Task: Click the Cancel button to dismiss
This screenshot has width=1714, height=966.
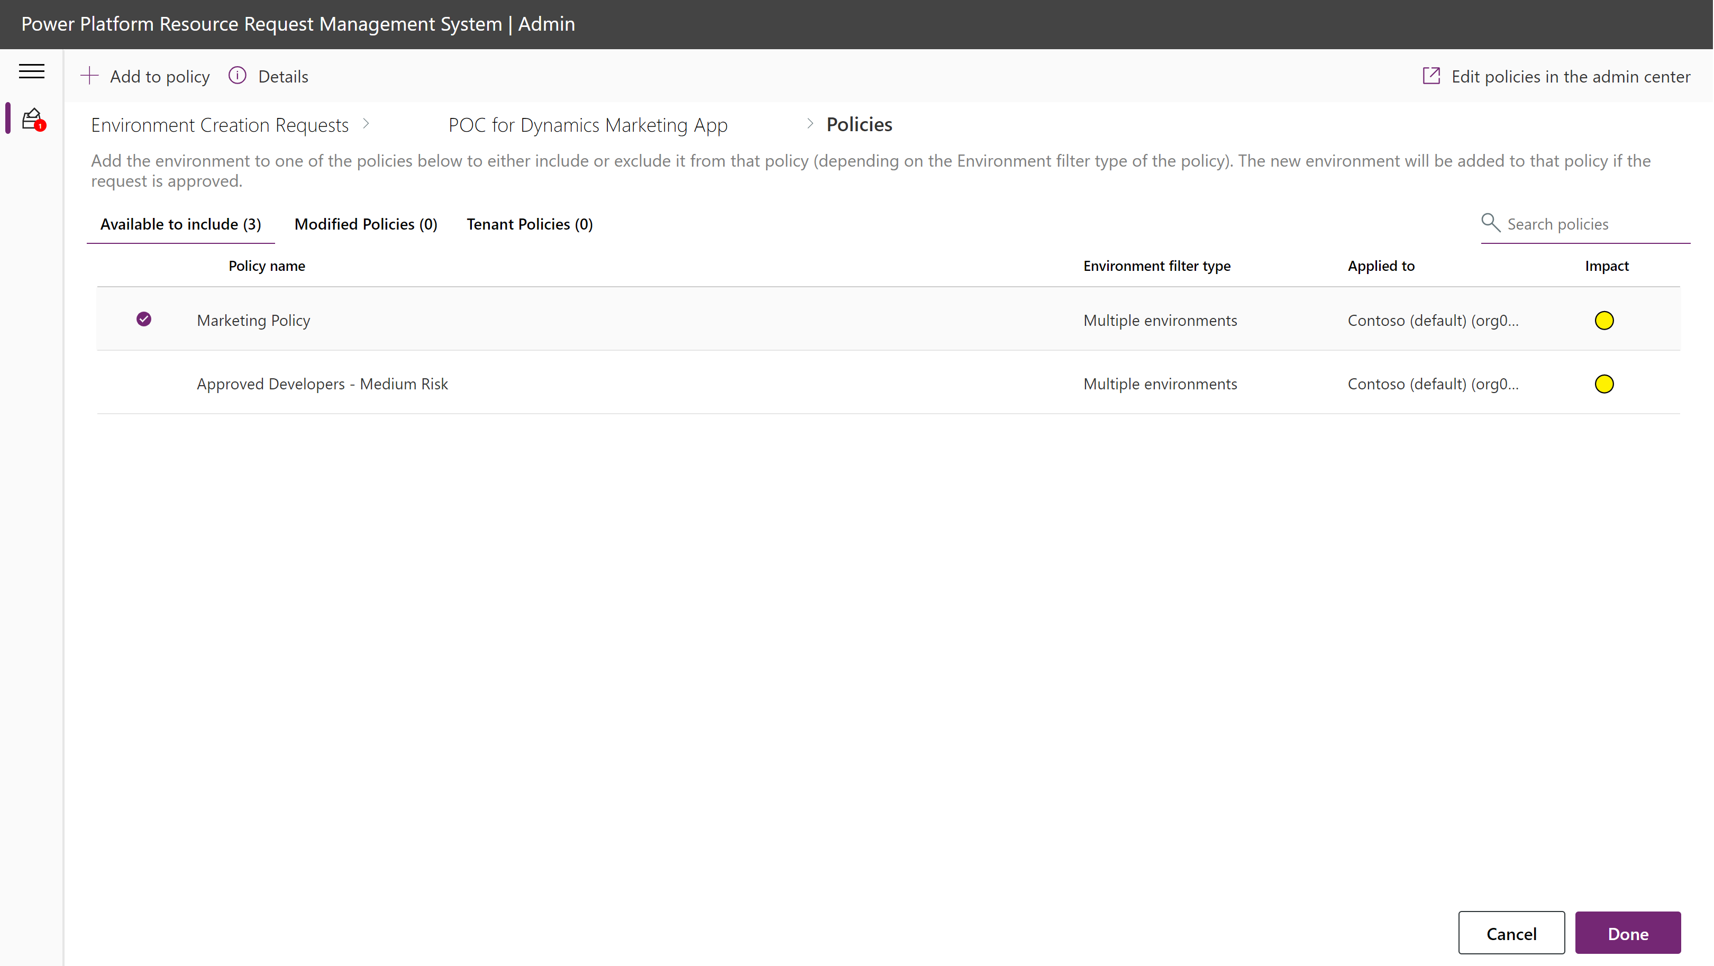Action: click(x=1510, y=933)
